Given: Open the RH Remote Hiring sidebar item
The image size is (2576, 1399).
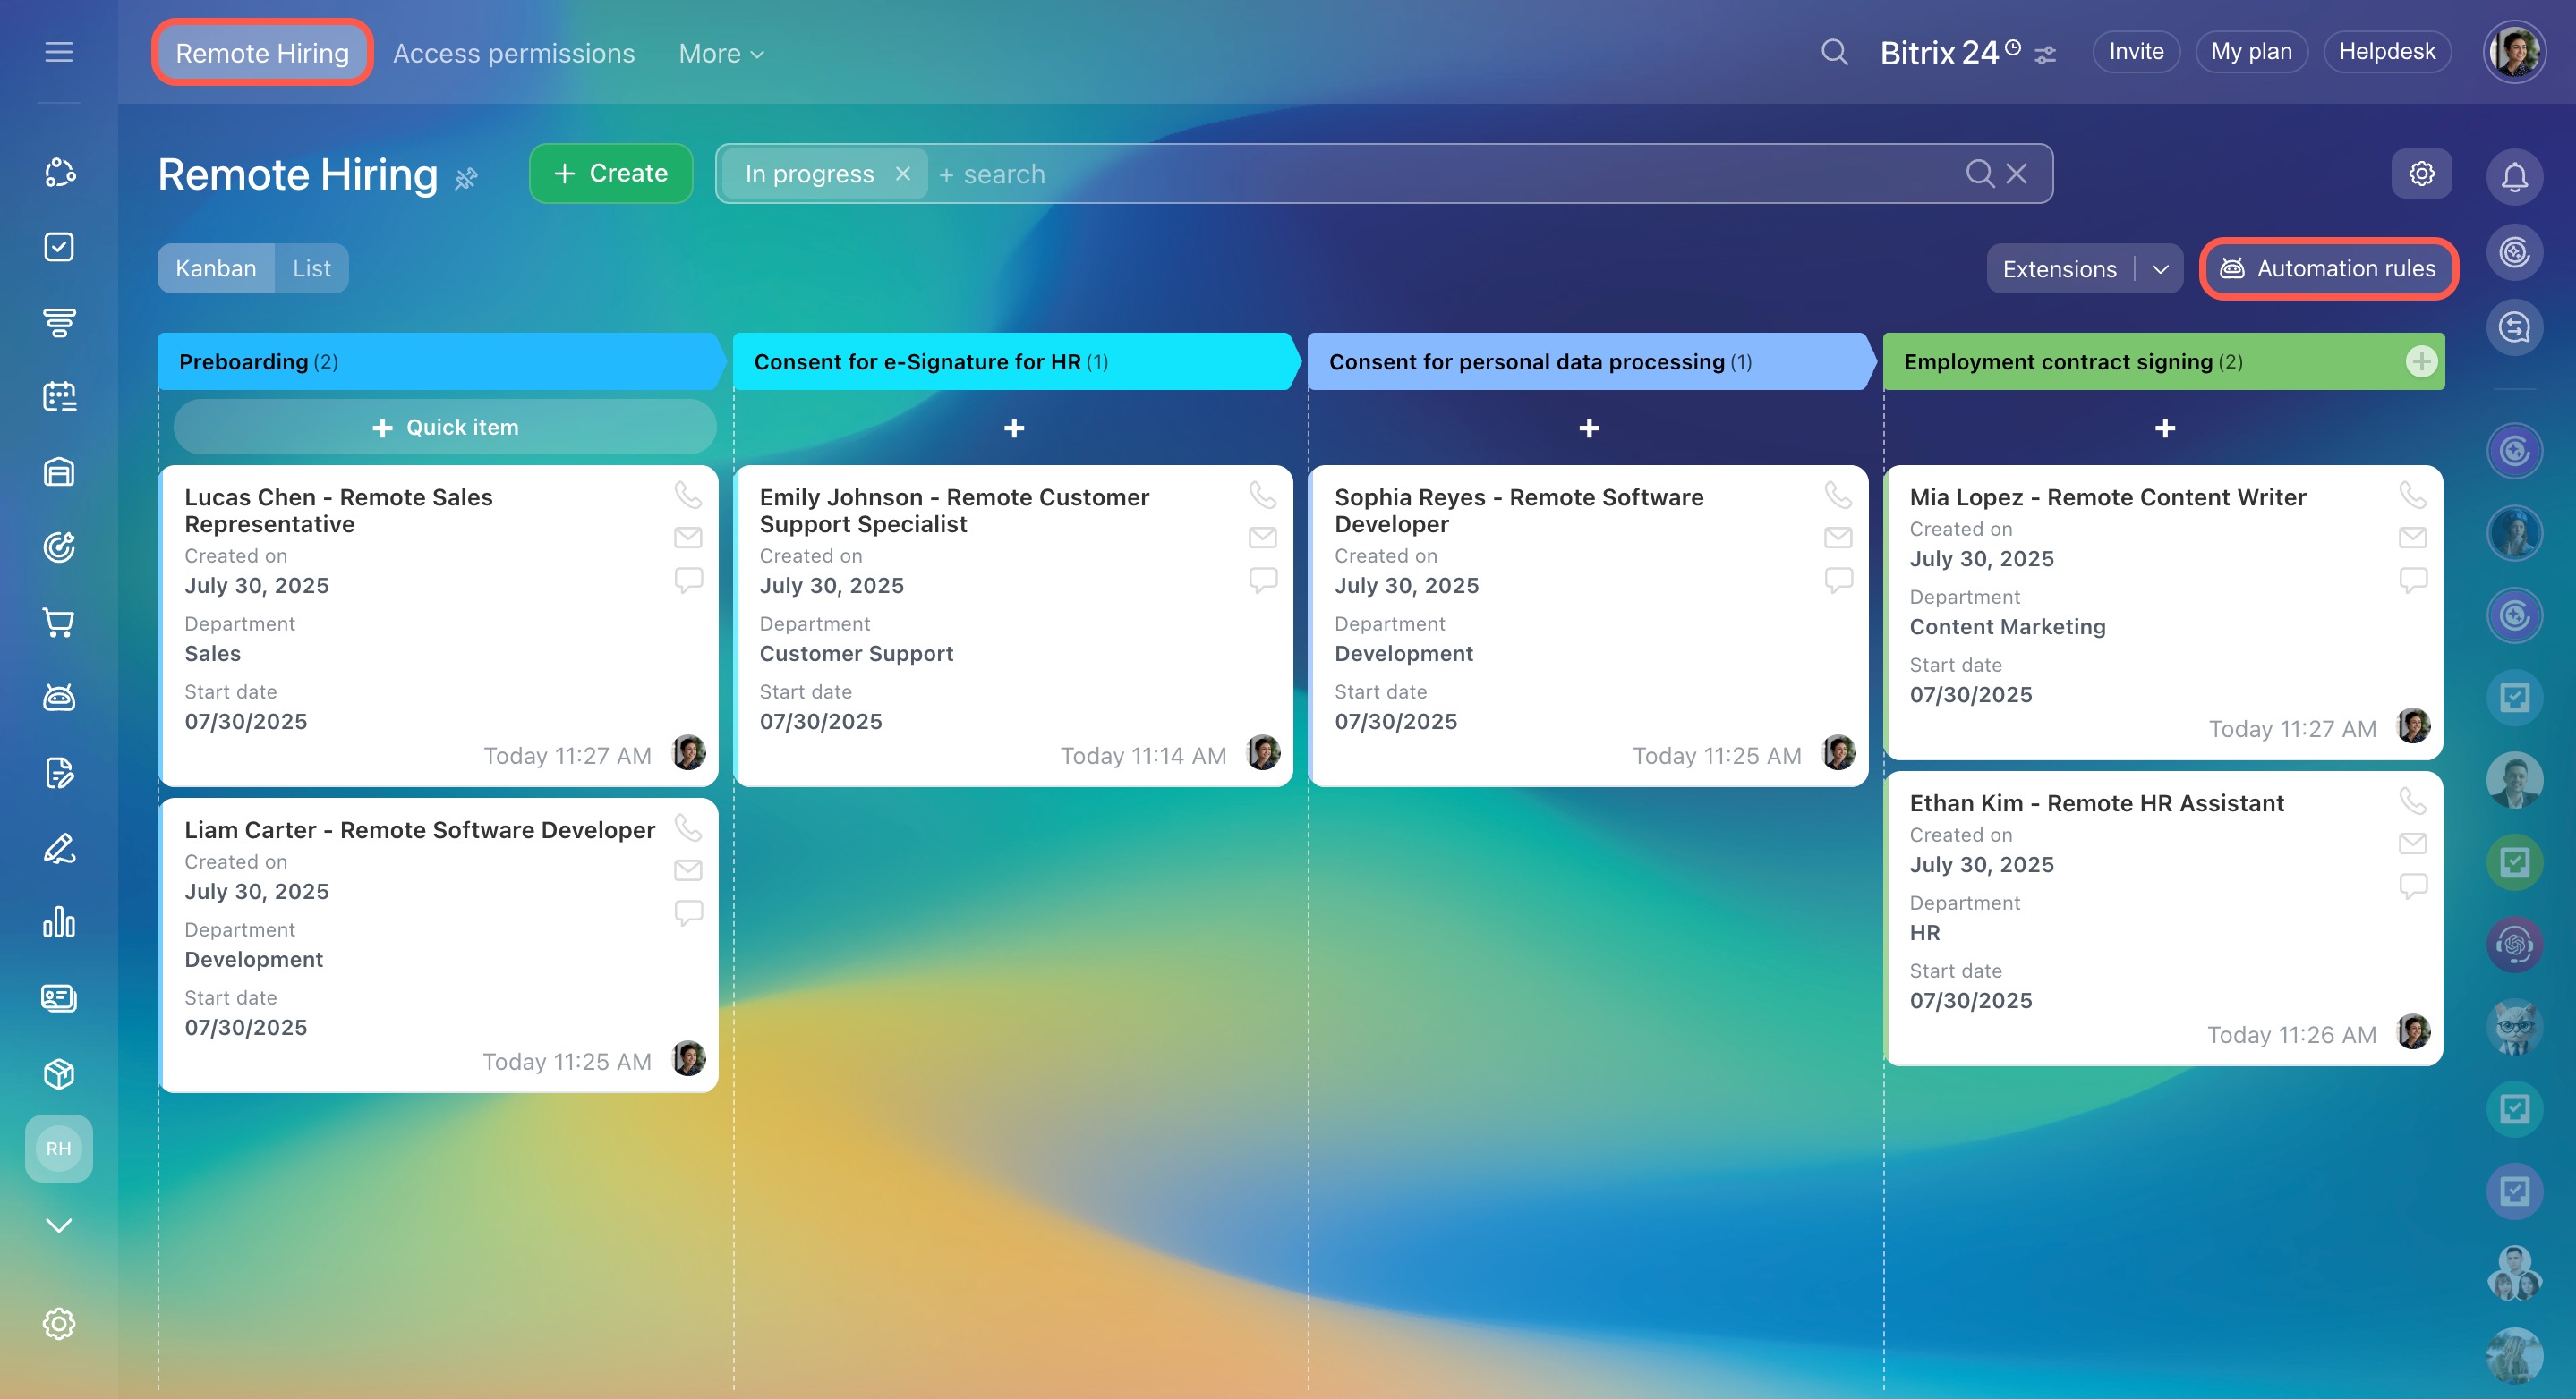Looking at the screenshot, I should click(x=59, y=1149).
